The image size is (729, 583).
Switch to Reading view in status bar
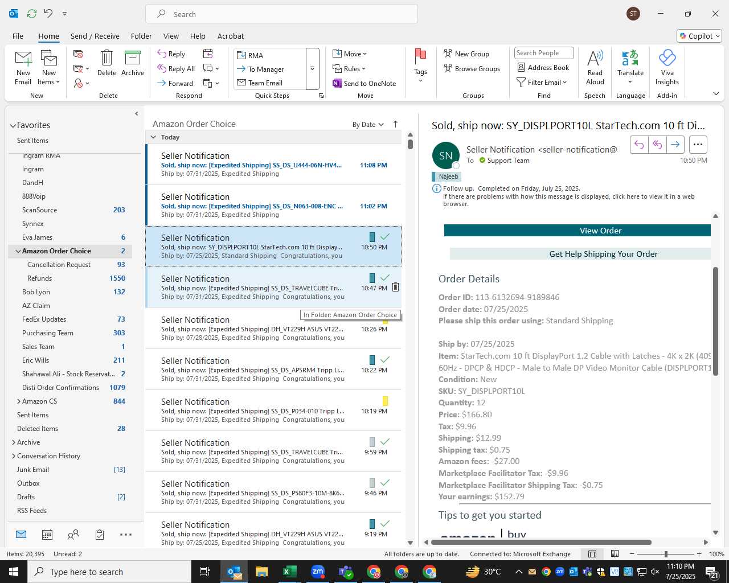[x=615, y=554]
